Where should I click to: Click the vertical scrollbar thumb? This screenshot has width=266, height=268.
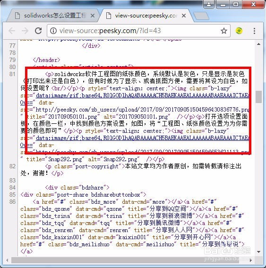point(258,97)
